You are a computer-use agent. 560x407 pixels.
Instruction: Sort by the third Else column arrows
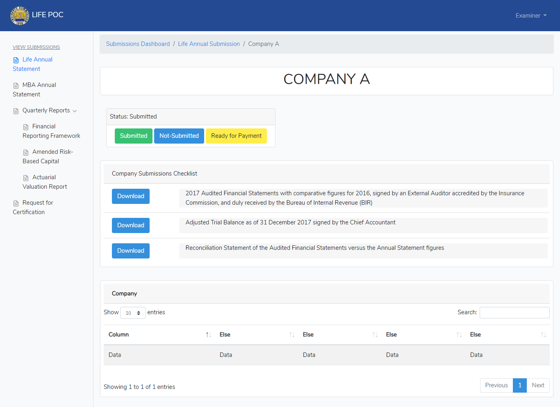[x=459, y=335]
